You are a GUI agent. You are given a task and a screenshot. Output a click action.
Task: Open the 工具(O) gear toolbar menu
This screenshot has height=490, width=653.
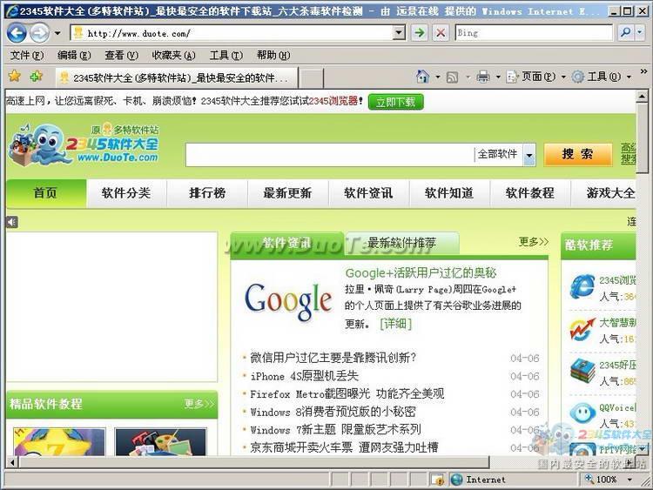click(602, 77)
